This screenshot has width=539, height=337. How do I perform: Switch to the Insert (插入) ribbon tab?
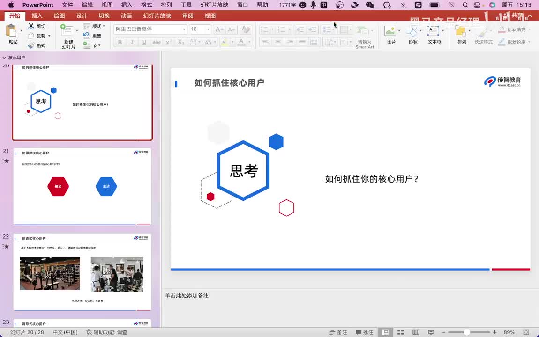(37, 16)
